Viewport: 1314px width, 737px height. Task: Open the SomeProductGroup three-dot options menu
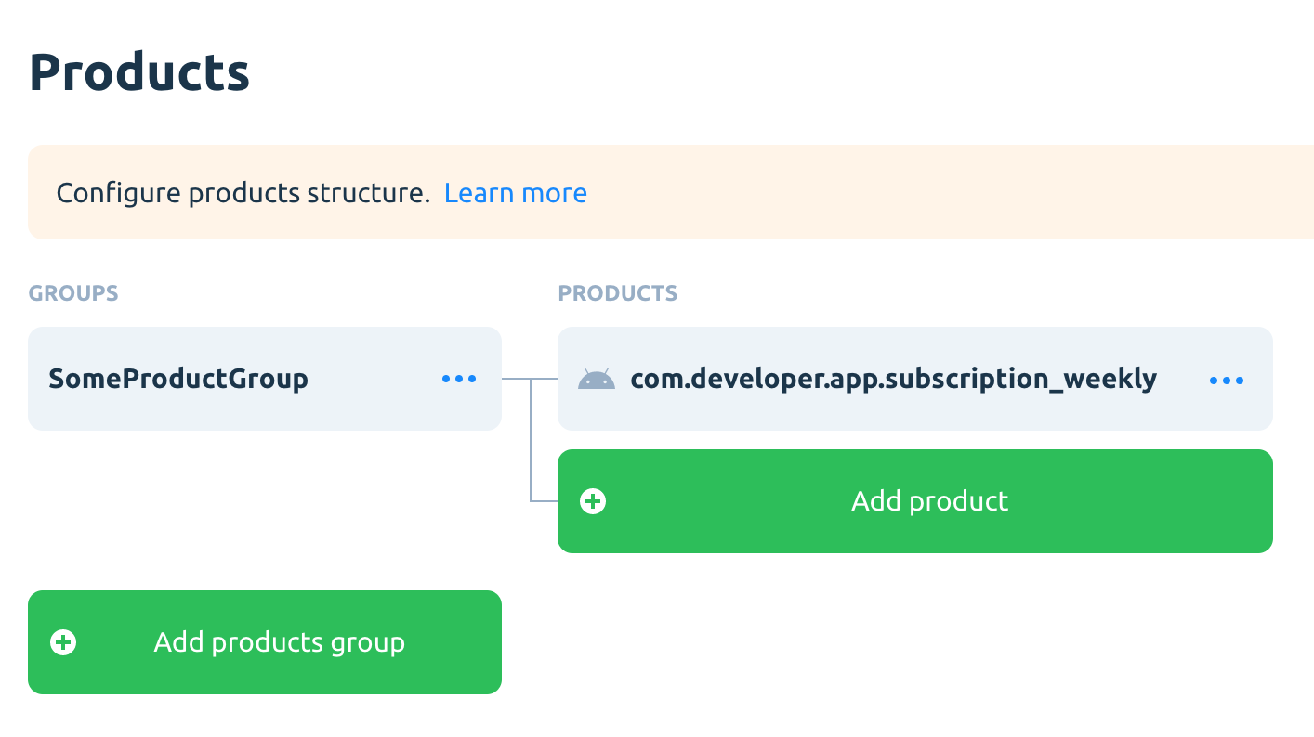(x=459, y=379)
